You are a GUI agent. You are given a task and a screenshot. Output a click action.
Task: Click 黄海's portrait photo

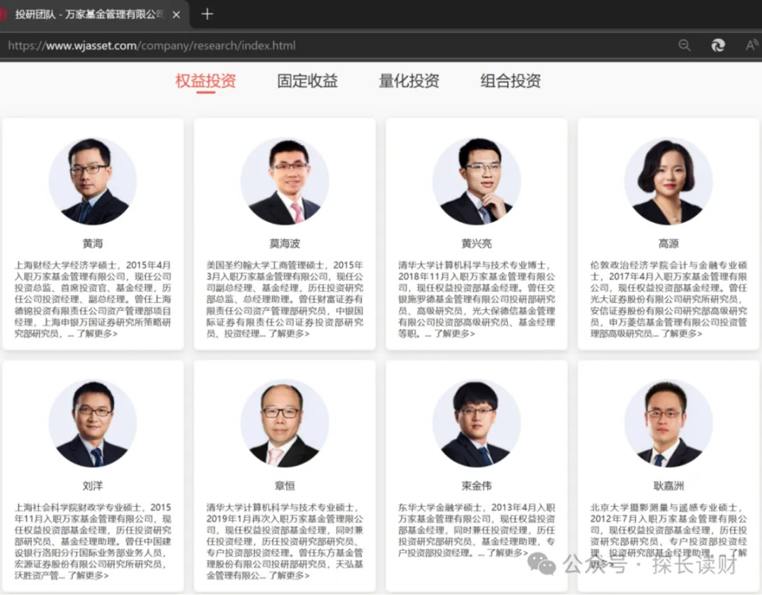pyautogui.click(x=92, y=181)
